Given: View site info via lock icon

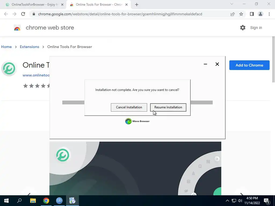Looking at the screenshot, I should pyautogui.click(x=34, y=14).
